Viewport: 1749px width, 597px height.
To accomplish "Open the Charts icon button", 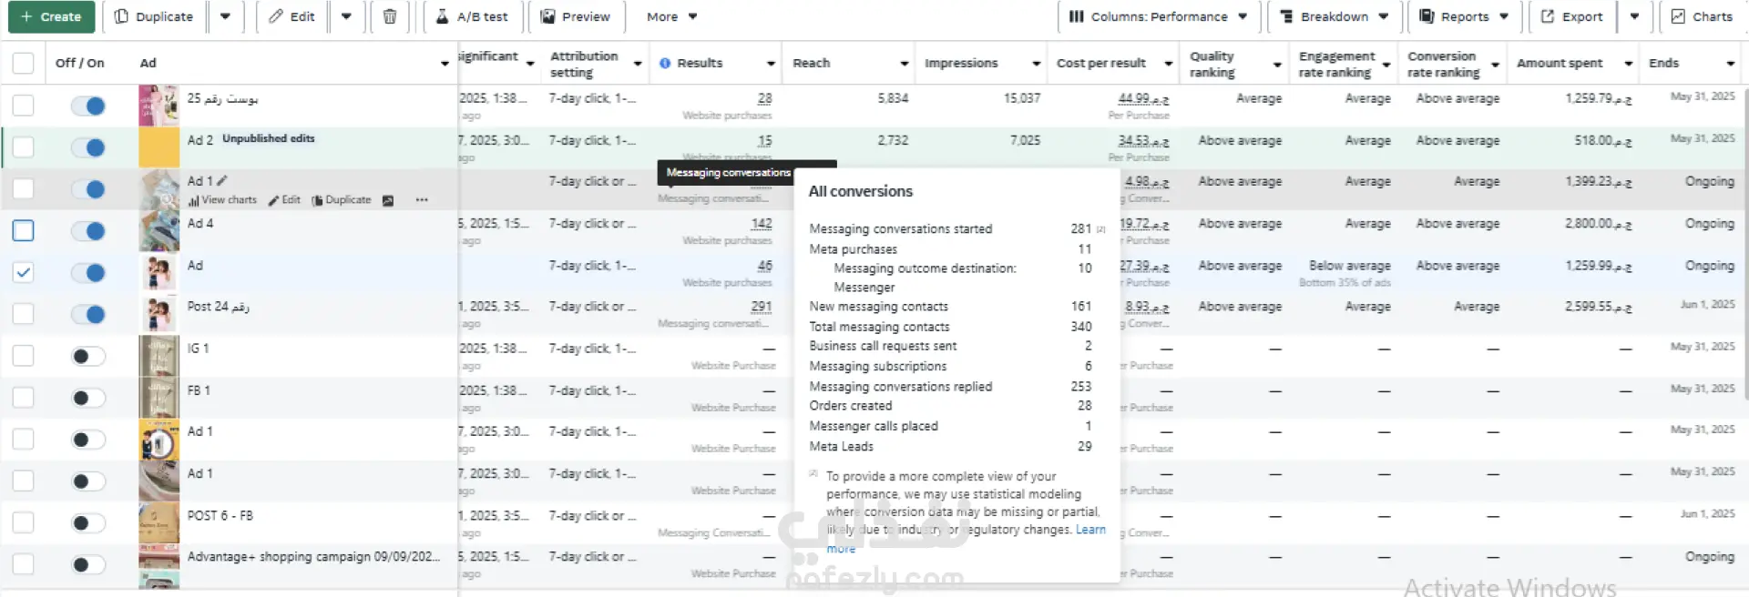I will pyautogui.click(x=1702, y=16).
